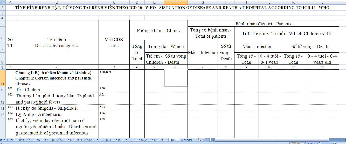Select sheet tab b13
The width and height of the screenshot is (346, 144).
[x=99, y=140]
